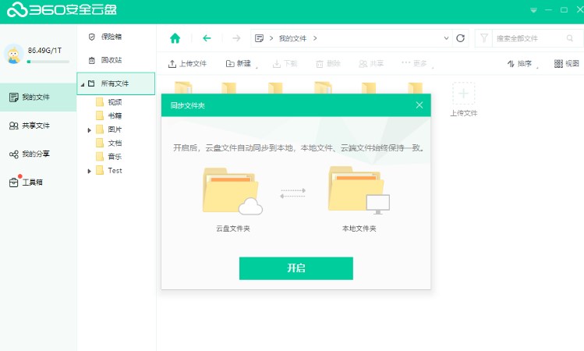Viewport: 584px width, 351px height.
Task: Click 我的文件 in the breadcrumb path
Action: pyautogui.click(x=292, y=38)
